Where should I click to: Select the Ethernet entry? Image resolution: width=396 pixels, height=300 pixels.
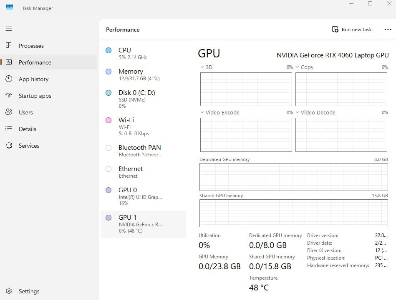tap(144, 172)
